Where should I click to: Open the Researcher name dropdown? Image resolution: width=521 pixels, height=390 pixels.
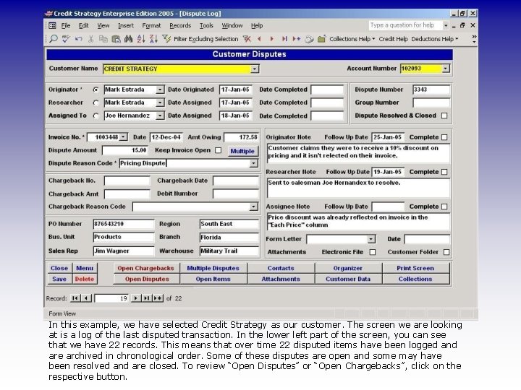[x=160, y=103]
